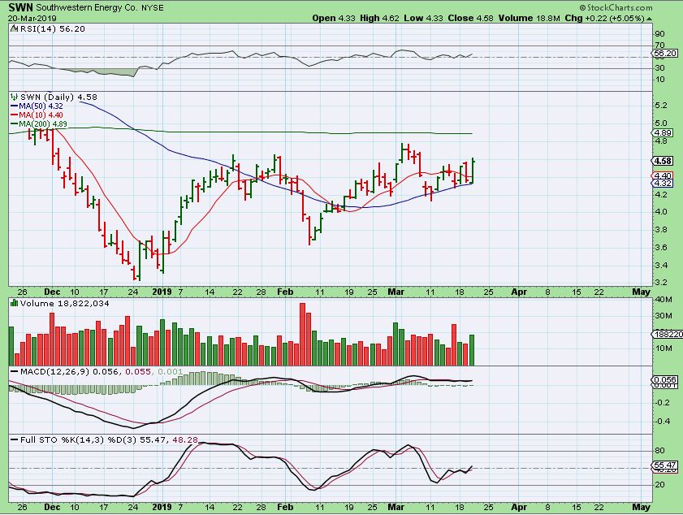Click the SWN (Daily) 4.58 legend entry
683x515 pixels.
click(x=58, y=97)
